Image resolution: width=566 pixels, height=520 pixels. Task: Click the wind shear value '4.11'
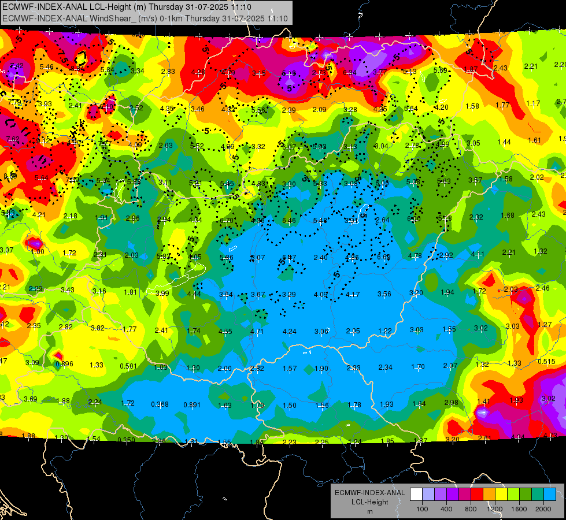coord(478,254)
